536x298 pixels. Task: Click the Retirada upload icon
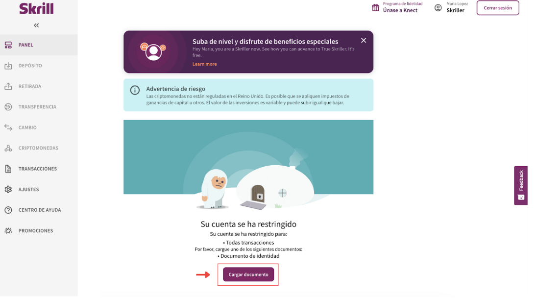pos(8,86)
